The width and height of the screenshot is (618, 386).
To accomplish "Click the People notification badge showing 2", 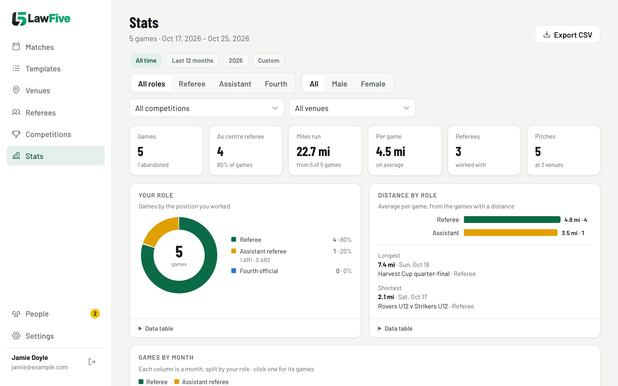I will pos(95,314).
